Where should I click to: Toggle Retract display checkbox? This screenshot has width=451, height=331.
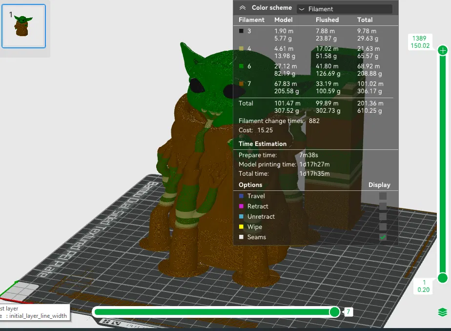(383, 206)
